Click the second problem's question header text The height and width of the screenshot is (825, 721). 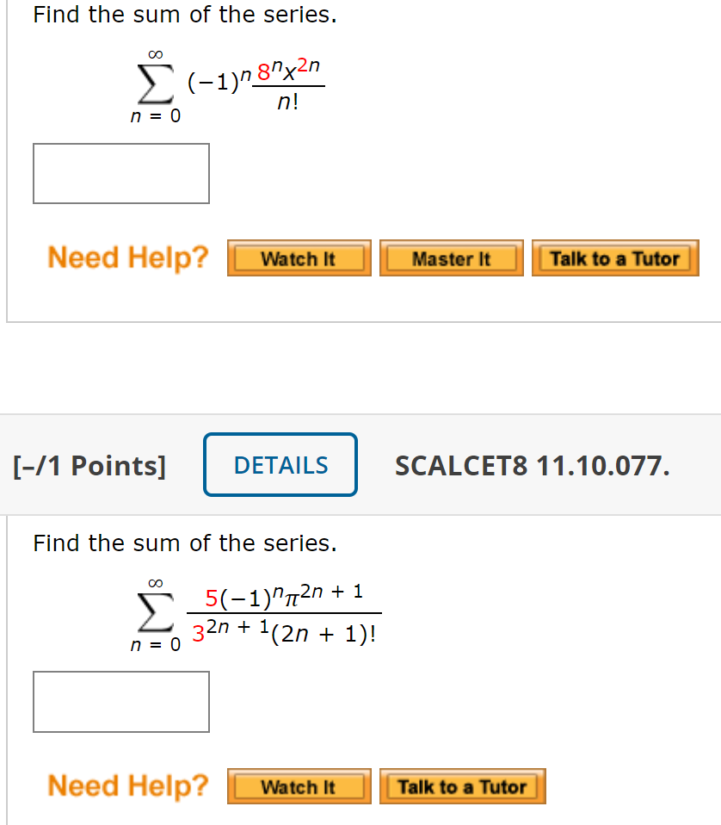coord(183,543)
